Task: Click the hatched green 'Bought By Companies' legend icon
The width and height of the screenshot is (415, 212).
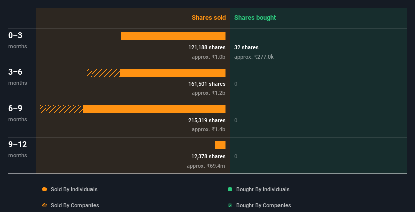Action: tap(230, 205)
